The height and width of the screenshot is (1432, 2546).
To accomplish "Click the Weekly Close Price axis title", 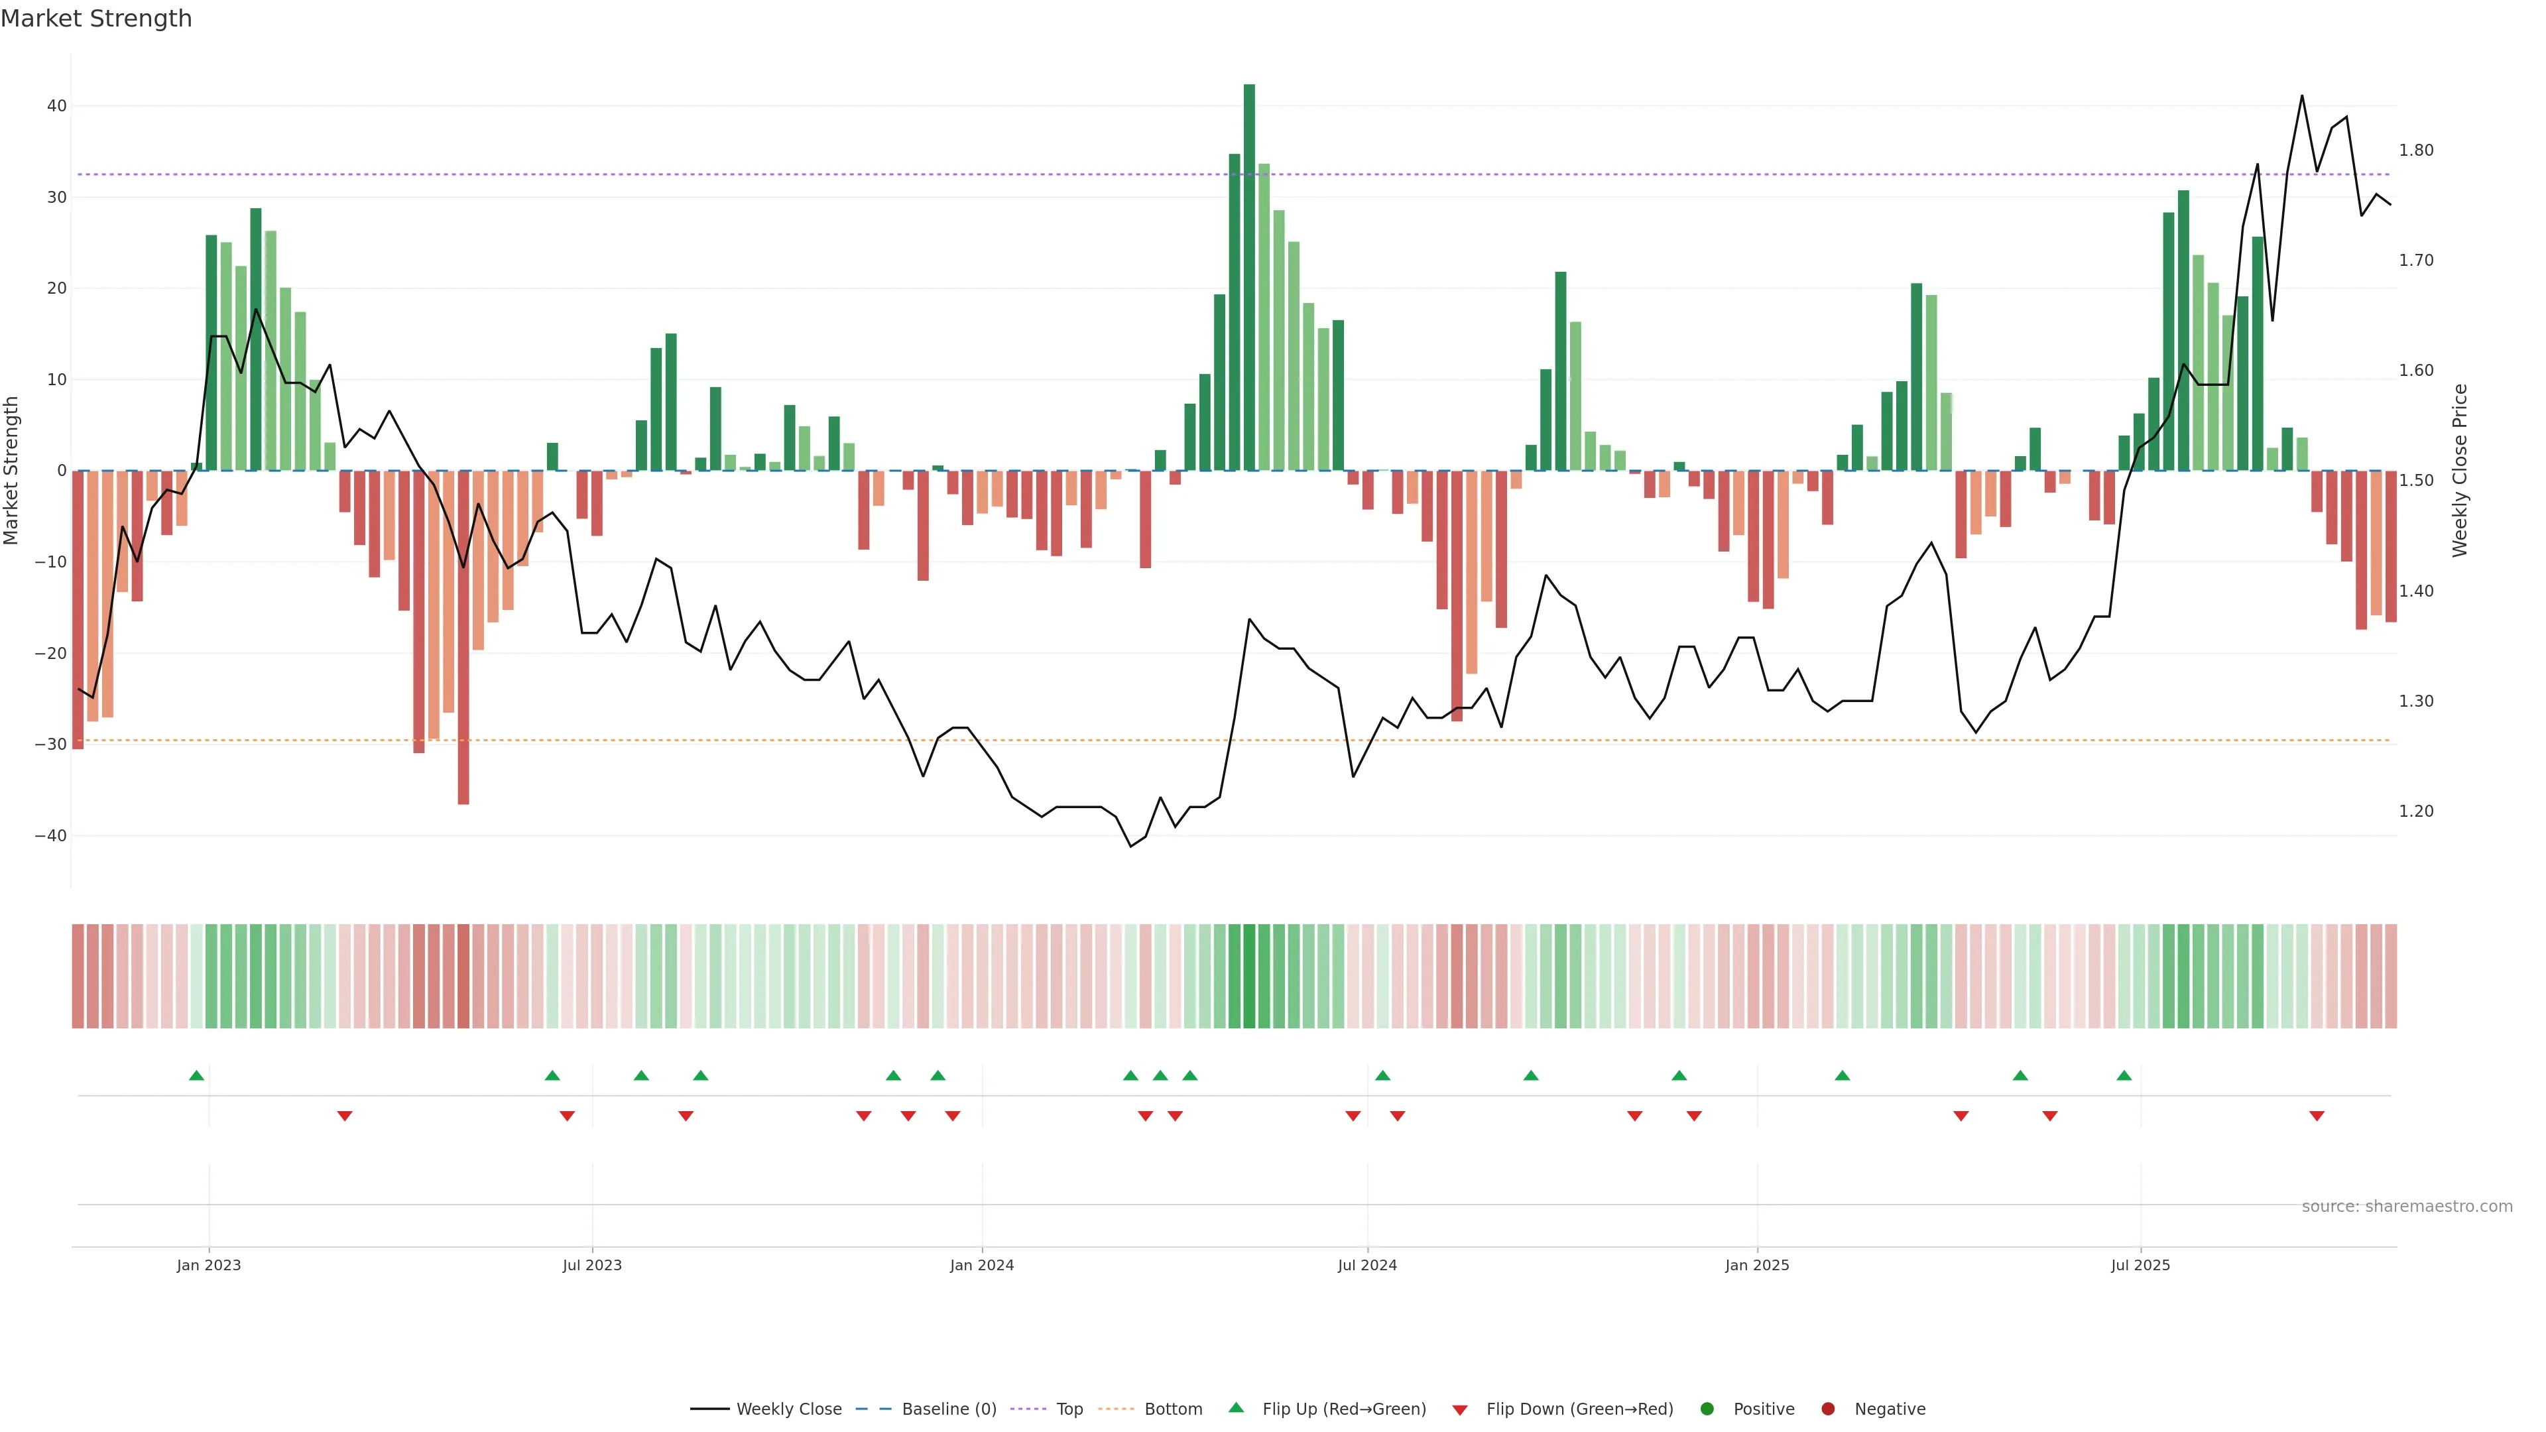I will [2460, 471].
